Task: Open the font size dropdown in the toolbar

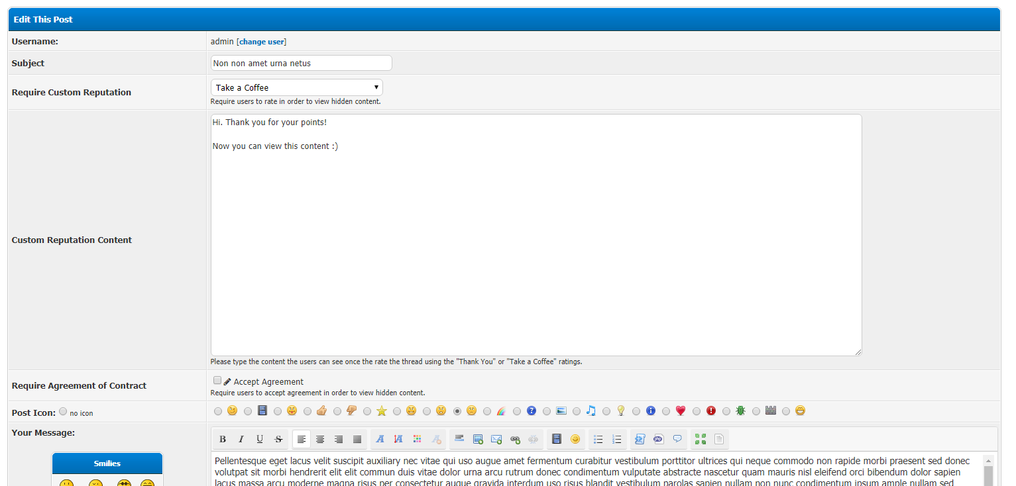Action: click(x=398, y=439)
